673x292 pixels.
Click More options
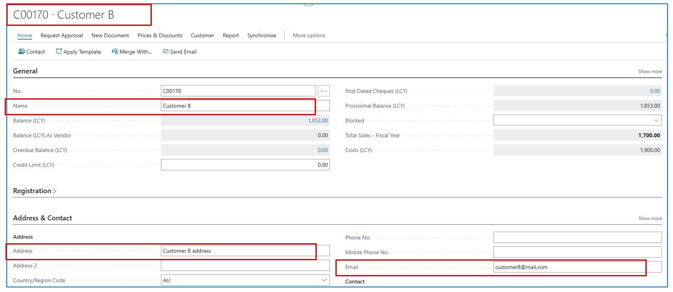[309, 36]
